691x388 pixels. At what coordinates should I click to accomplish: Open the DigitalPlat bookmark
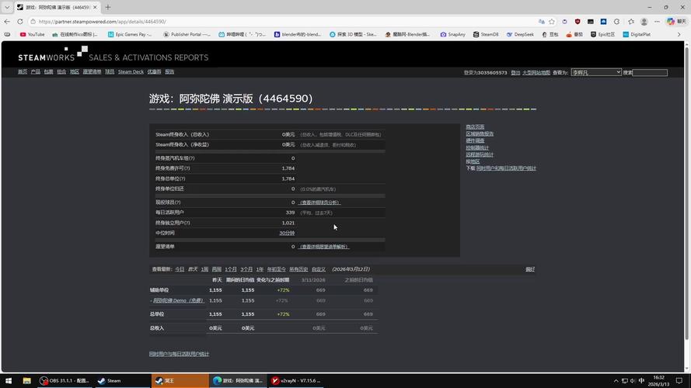pos(637,34)
